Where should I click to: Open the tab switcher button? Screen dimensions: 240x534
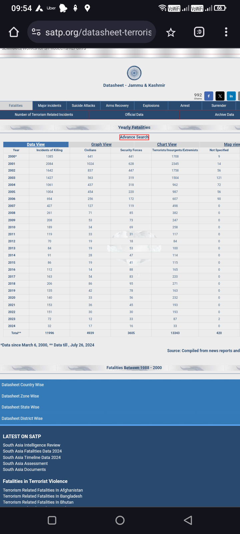pyautogui.click(x=199, y=32)
